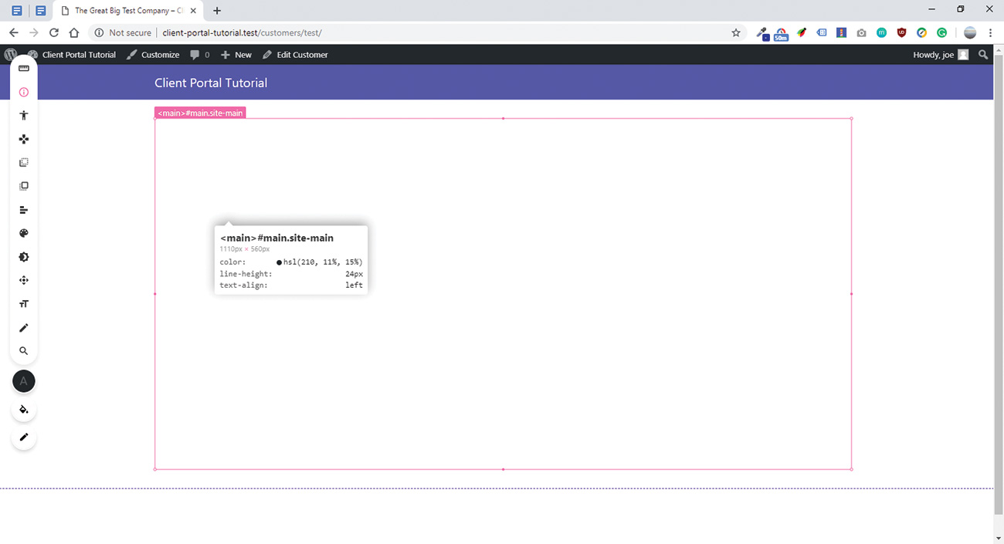Screen dimensions: 1004x544
Task: Open Customize from the WordPress admin bar
Action: [x=159, y=54]
